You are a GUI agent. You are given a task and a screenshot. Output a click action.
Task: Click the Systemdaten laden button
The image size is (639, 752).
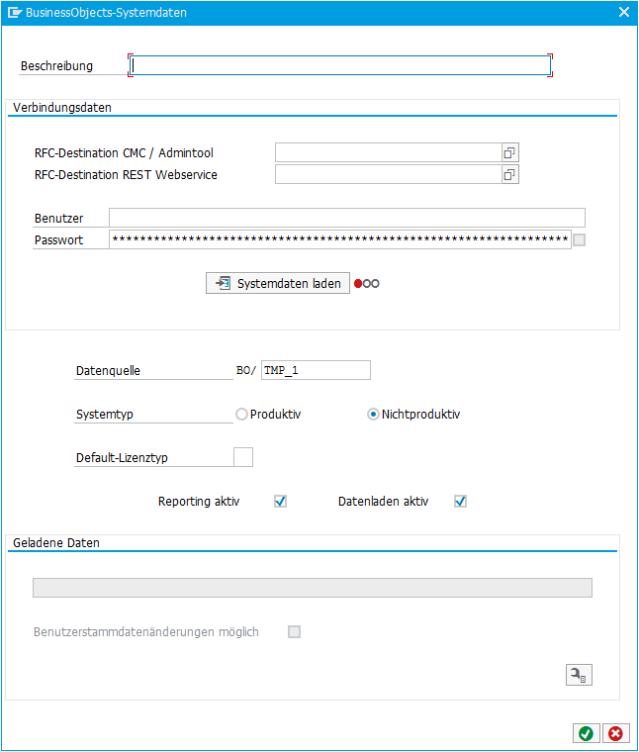278,283
